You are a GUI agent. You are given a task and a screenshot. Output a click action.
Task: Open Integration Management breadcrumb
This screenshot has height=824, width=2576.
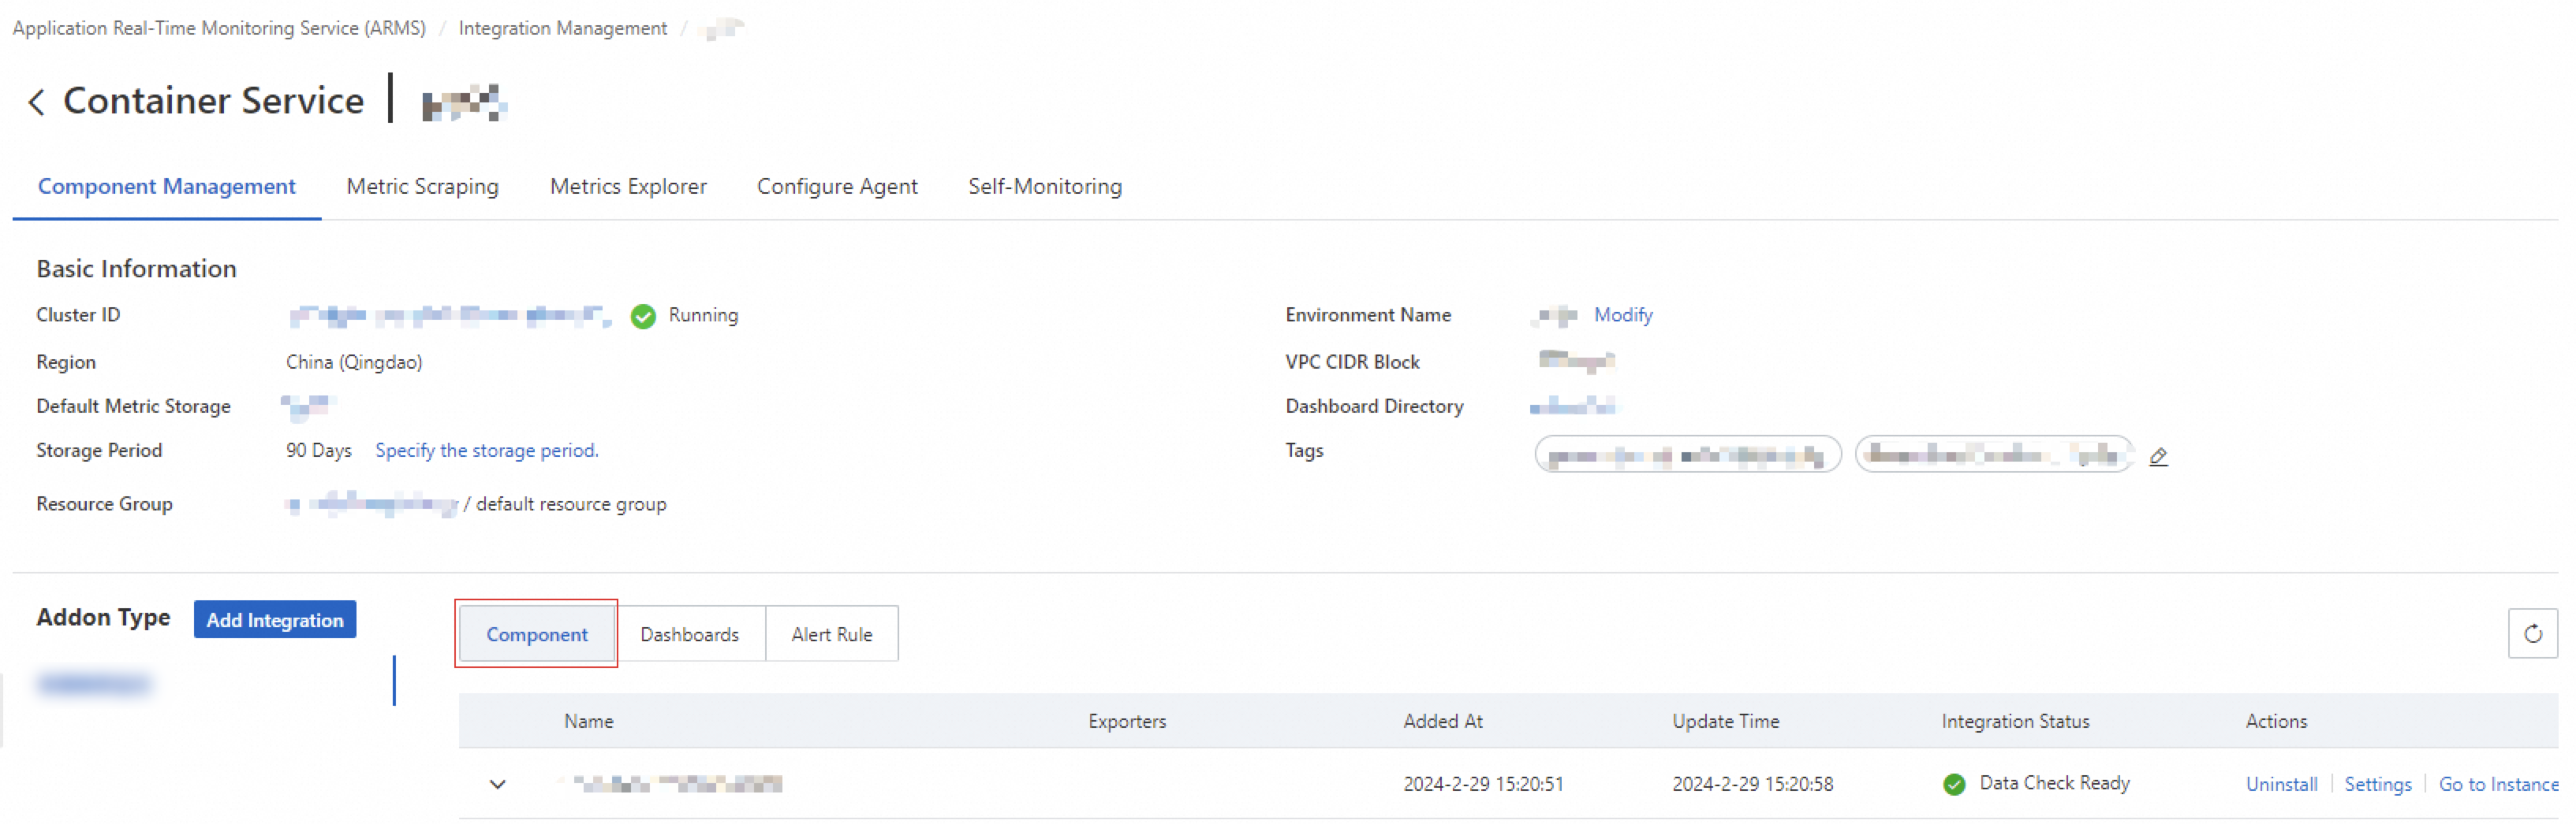click(563, 28)
